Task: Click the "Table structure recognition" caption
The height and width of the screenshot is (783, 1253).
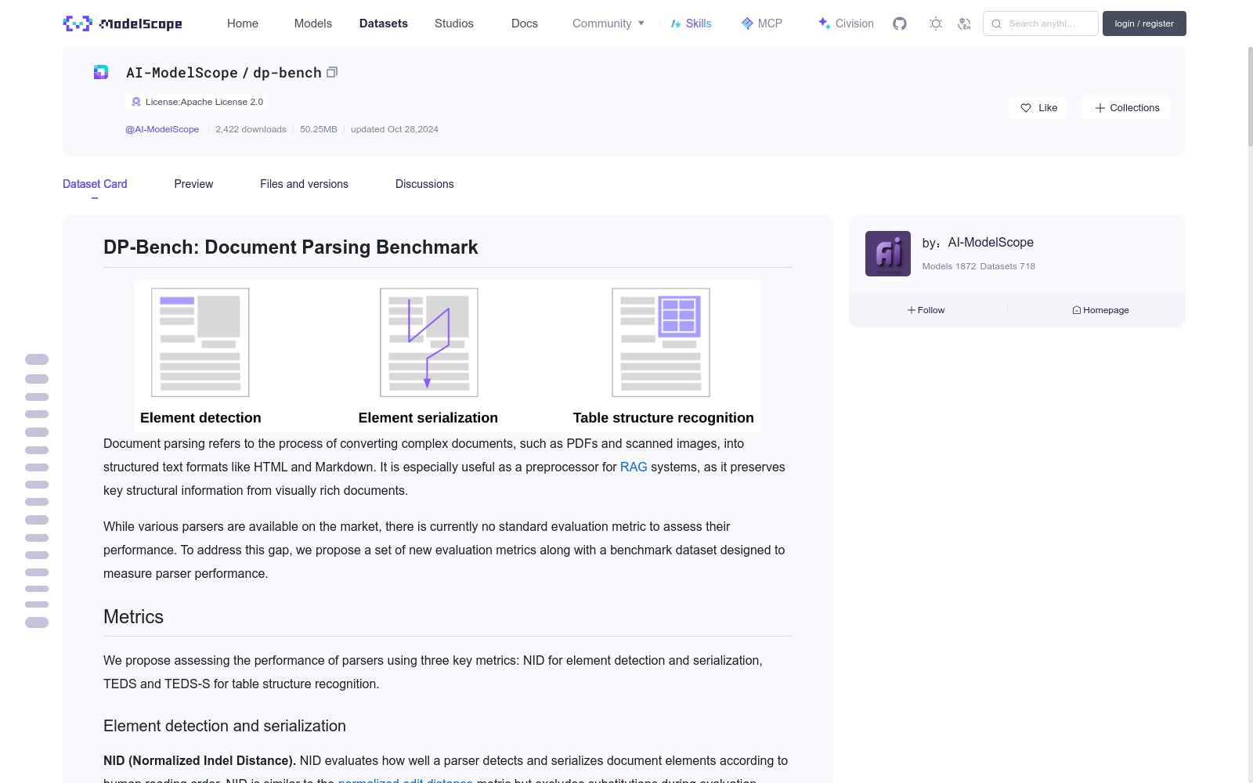Action: (x=663, y=418)
